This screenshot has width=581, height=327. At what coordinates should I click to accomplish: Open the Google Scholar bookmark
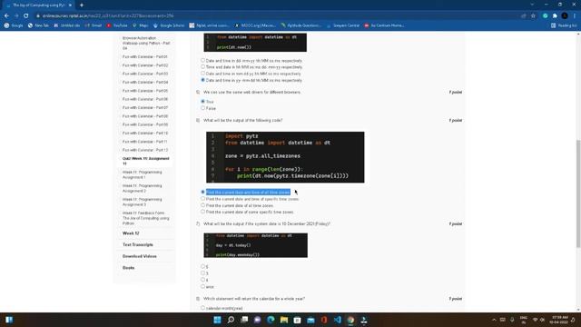click(169, 25)
